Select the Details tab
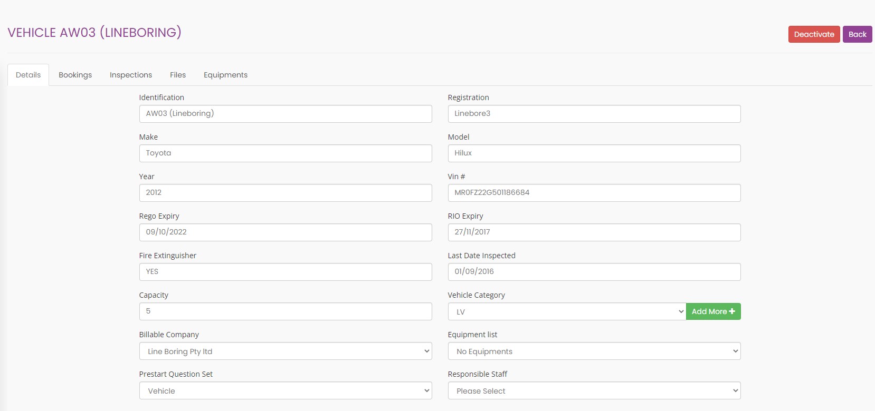This screenshot has width=875, height=411. click(x=28, y=75)
